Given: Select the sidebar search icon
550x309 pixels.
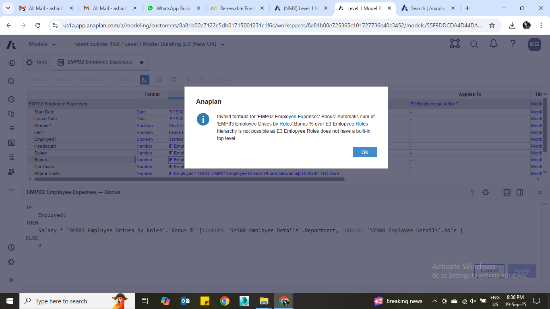Looking at the screenshot, I should [x=11, y=81].
